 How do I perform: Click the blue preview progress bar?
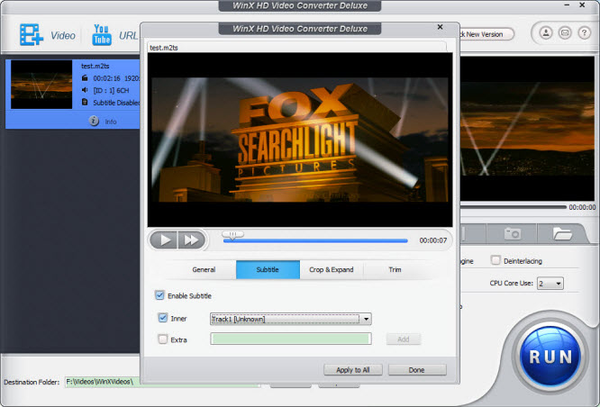pos(315,241)
